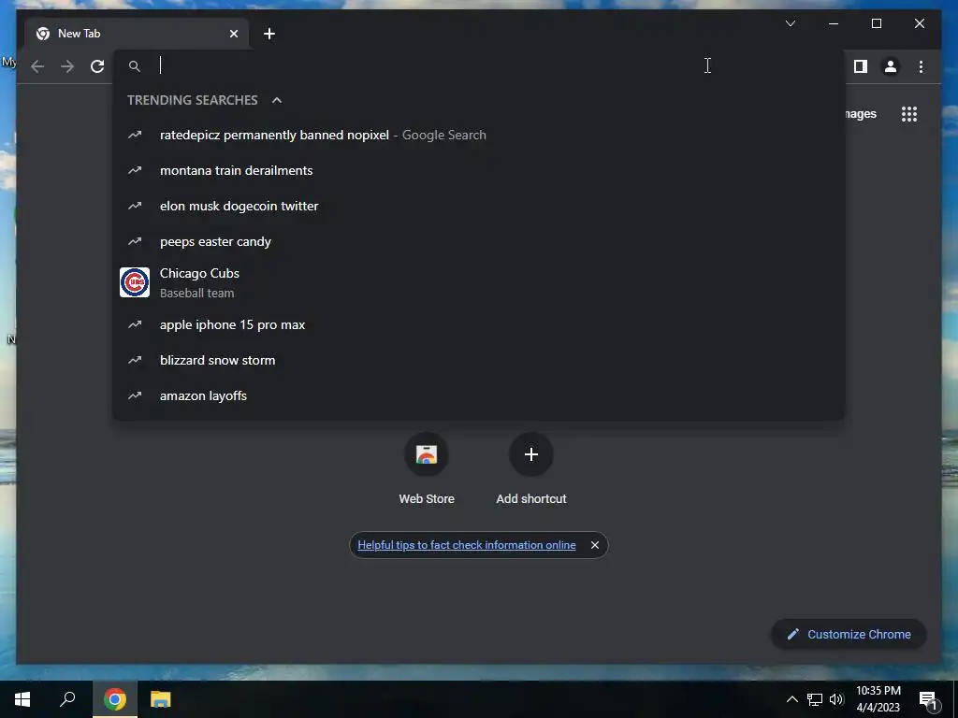Screen dimensions: 958x718
Task: Click trending arrow icon beside montana train derailments
Action: click(x=135, y=170)
